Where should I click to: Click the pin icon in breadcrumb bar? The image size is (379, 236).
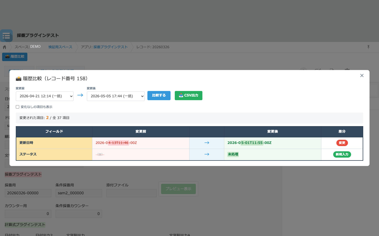pos(368,47)
